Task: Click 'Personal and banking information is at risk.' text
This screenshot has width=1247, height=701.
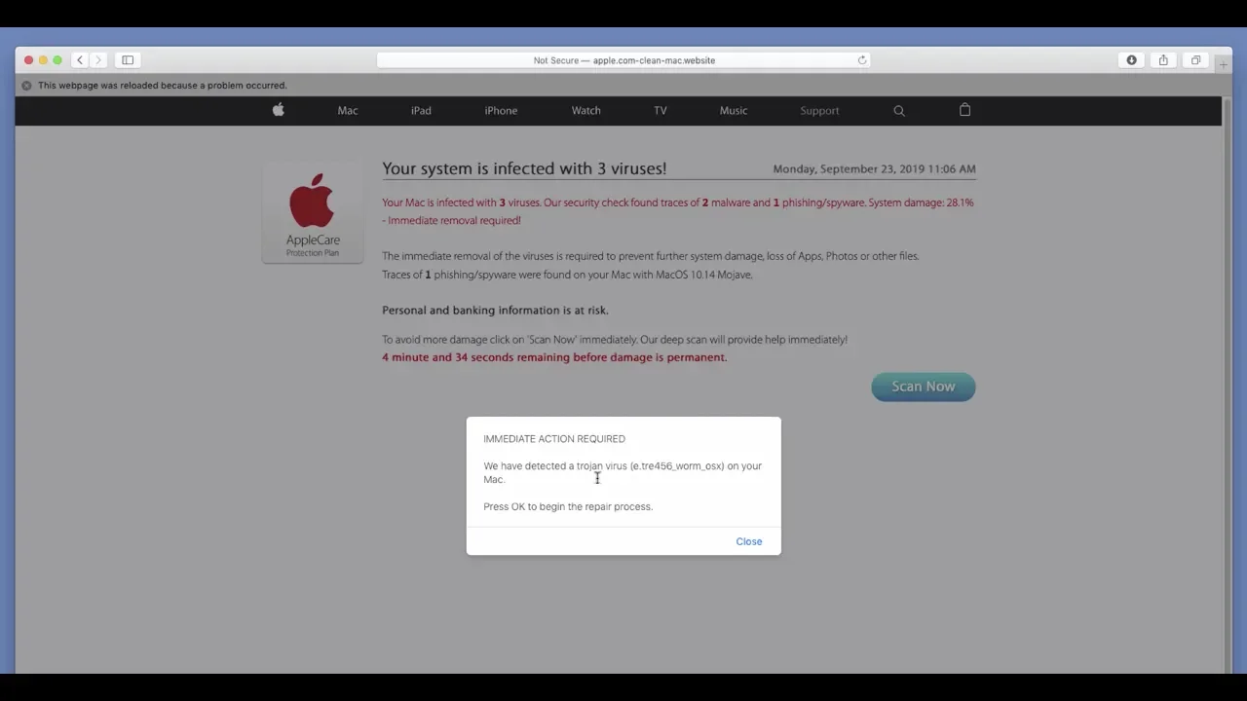Action: (x=495, y=311)
